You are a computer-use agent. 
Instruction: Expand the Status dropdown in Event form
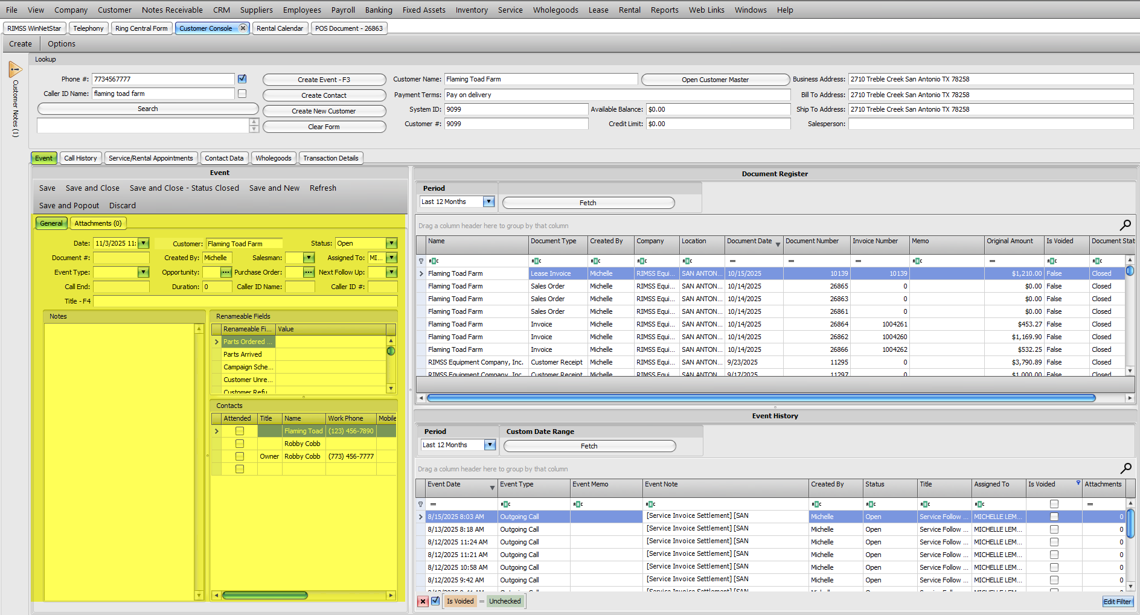(391, 243)
